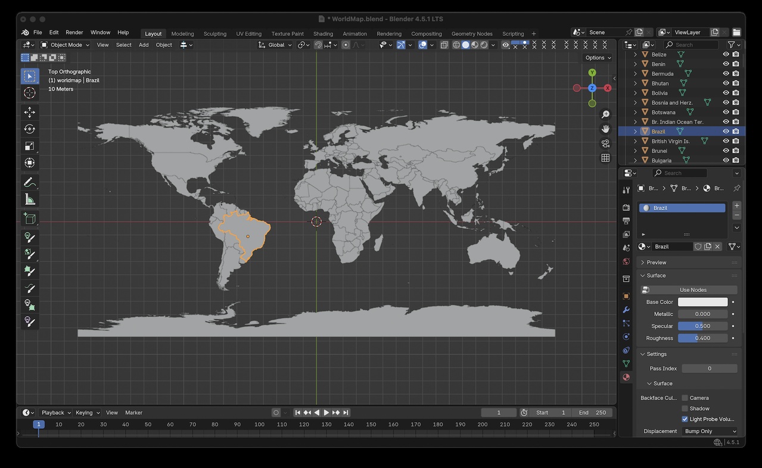Select the Add Cube tool
The image size is (762, 468).
click(x=30, y=219)
